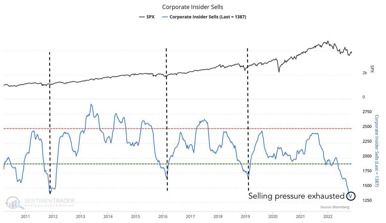The width and height of the screenshot is (386, 223).
Task: Click the SPX 2k axis label
Action: click(365, 73)
